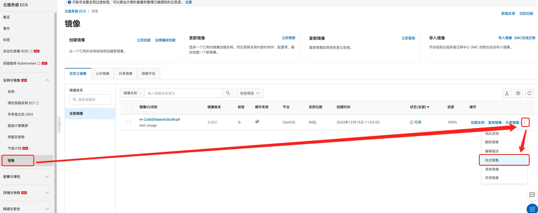Click 创建实例 action in test-image row
Image resolution: width=538 pixels, height=213 pixels.
tap(478, 123)
